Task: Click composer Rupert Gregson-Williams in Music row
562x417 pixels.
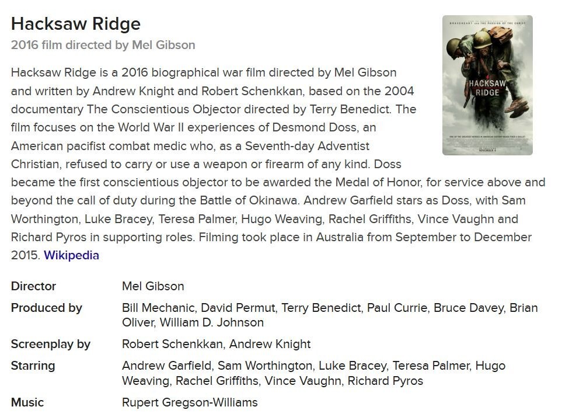Action: point(190,402)
